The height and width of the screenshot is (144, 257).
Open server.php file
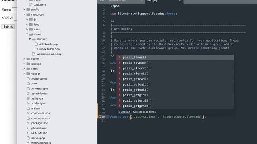38,138
